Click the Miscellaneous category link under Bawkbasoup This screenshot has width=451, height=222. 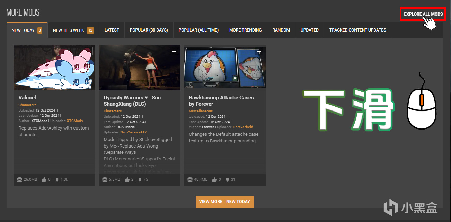[201, 111]
